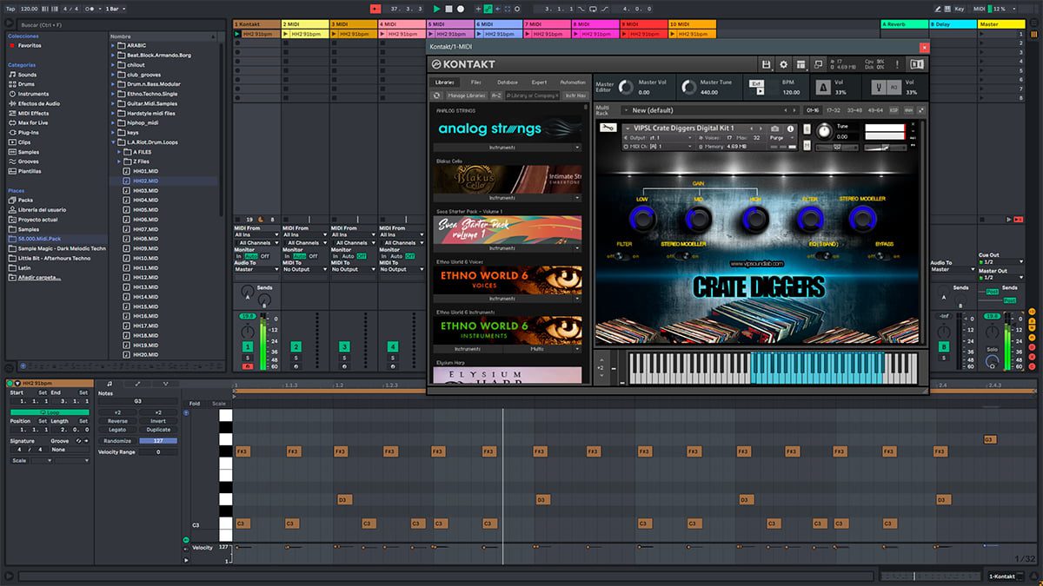Screen dimensions: 1043x586
Task: Take instrument snapshot with camera icon
Action: pyautogui.click(x=775, y=128)
